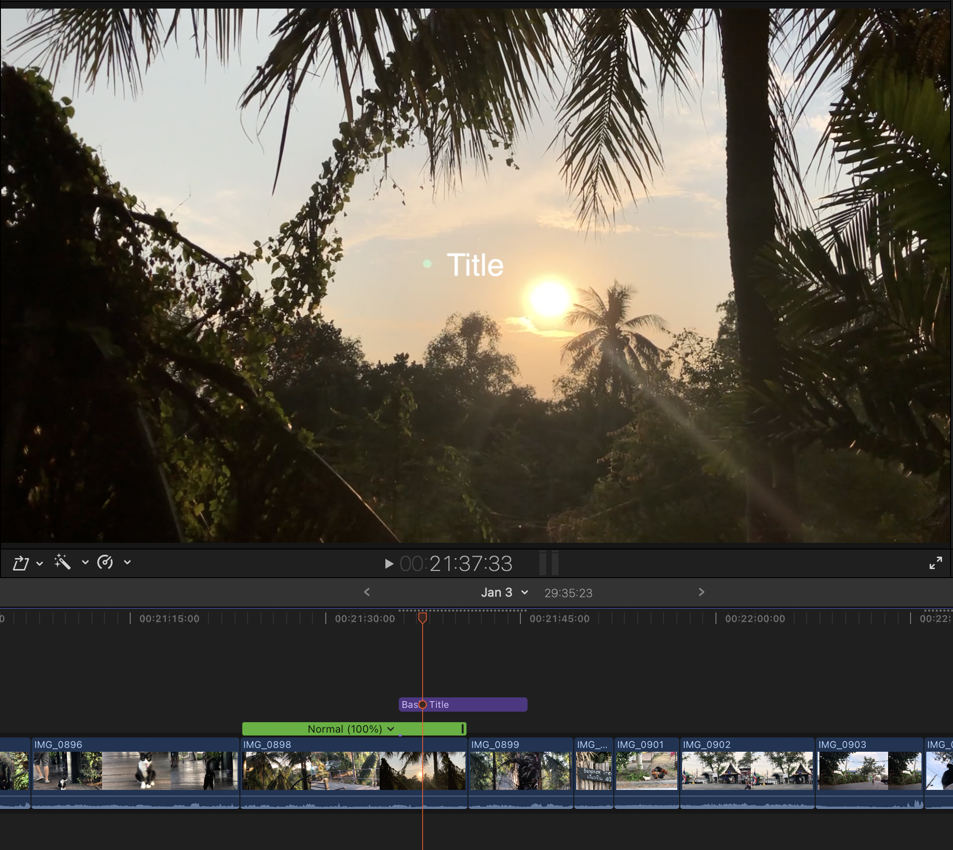Click the Title text in the viewer
The width and height of the screenshot is (953, 850).
(475, 265)
